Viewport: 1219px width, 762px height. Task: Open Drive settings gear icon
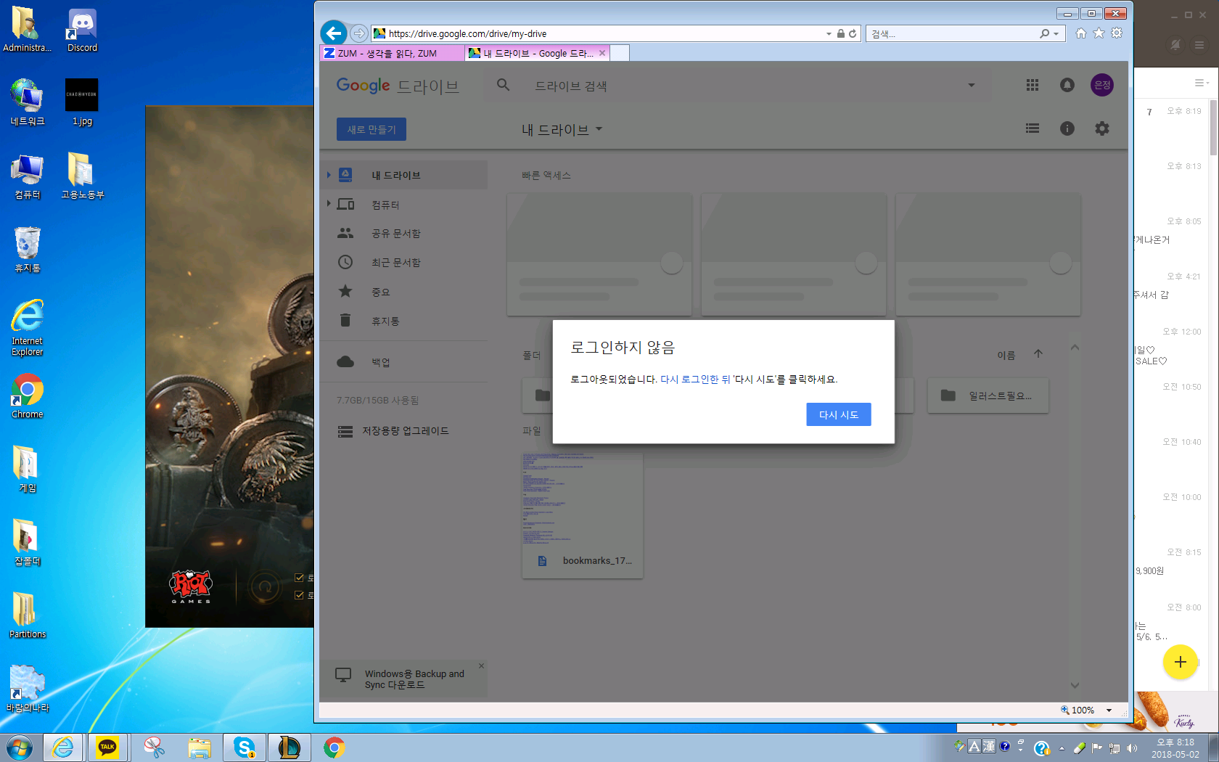tap(1101, 128)
